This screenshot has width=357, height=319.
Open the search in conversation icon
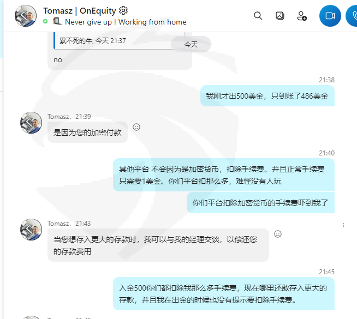pyautogui.click(x=258, y=16)
